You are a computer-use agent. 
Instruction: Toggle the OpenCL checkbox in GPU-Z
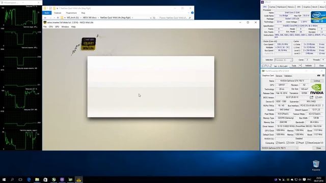[277, 143]
